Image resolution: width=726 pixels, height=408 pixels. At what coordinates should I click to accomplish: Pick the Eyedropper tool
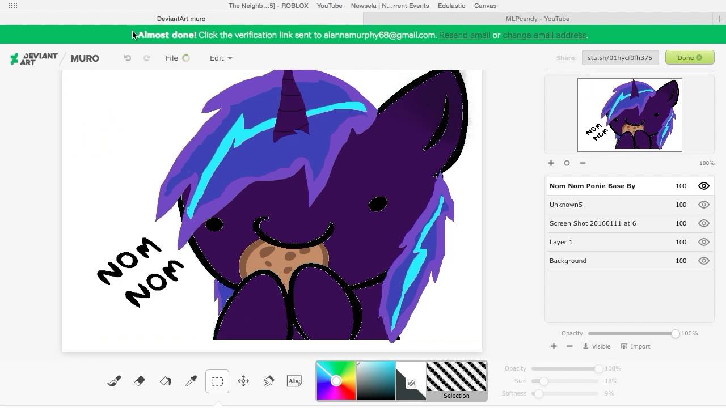pos(191,381)
